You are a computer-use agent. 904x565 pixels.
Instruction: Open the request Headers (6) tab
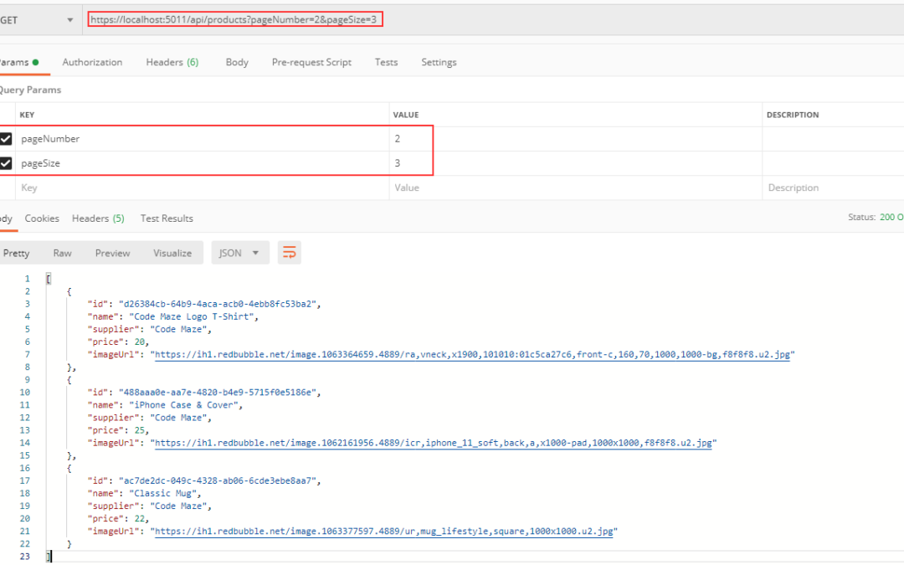tap(172, 62)
